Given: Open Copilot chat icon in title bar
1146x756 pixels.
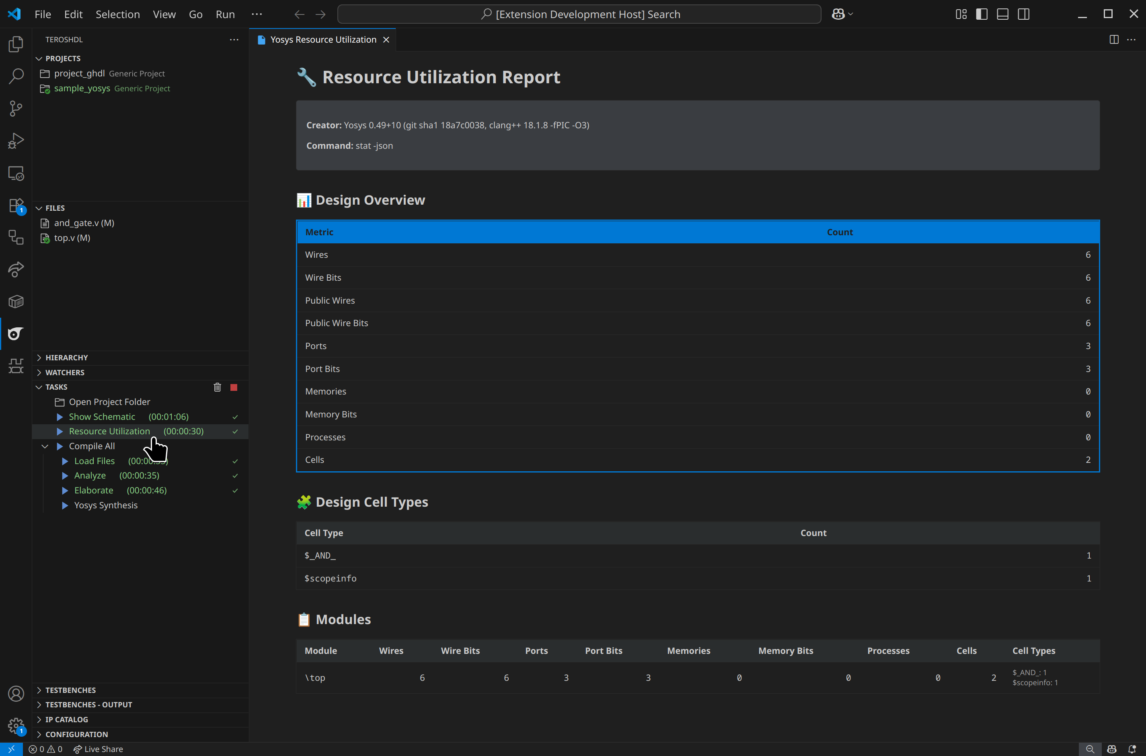Looking at the screenshot, I should [838, 14].
